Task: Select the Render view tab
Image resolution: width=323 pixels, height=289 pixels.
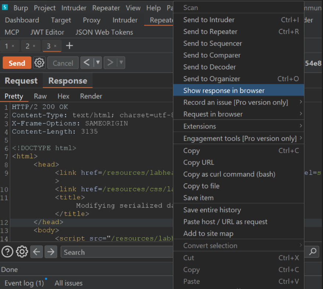Action: click(x=91, y=96)
